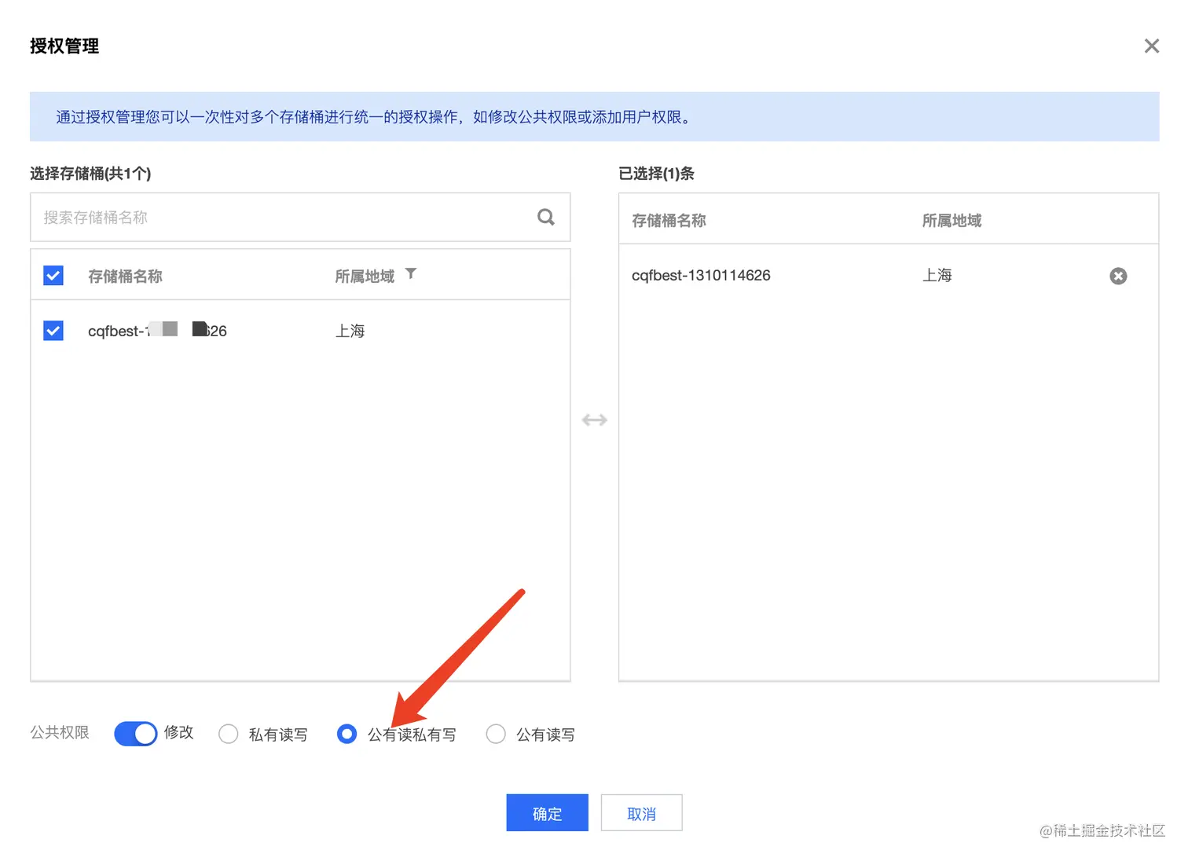Click the 上海 region cell in the left list

350,331
